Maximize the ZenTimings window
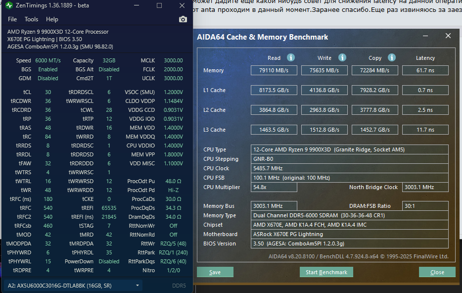The height and width of the screenshot is (293, 462). pos(159,5)
